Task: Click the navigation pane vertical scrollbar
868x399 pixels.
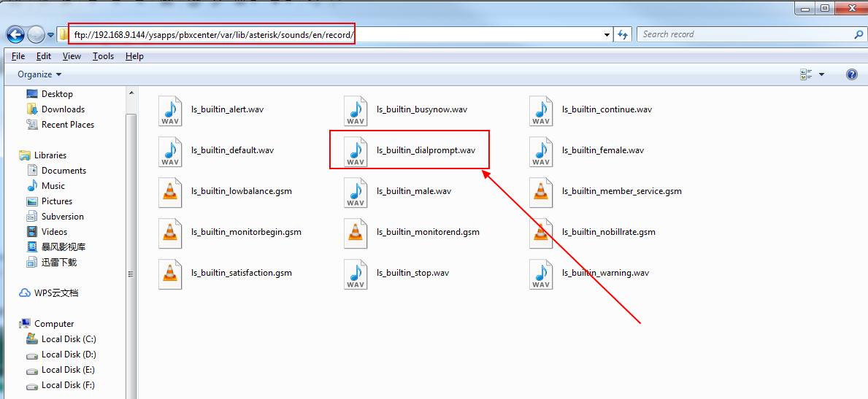Action: (x=131, y=219)
